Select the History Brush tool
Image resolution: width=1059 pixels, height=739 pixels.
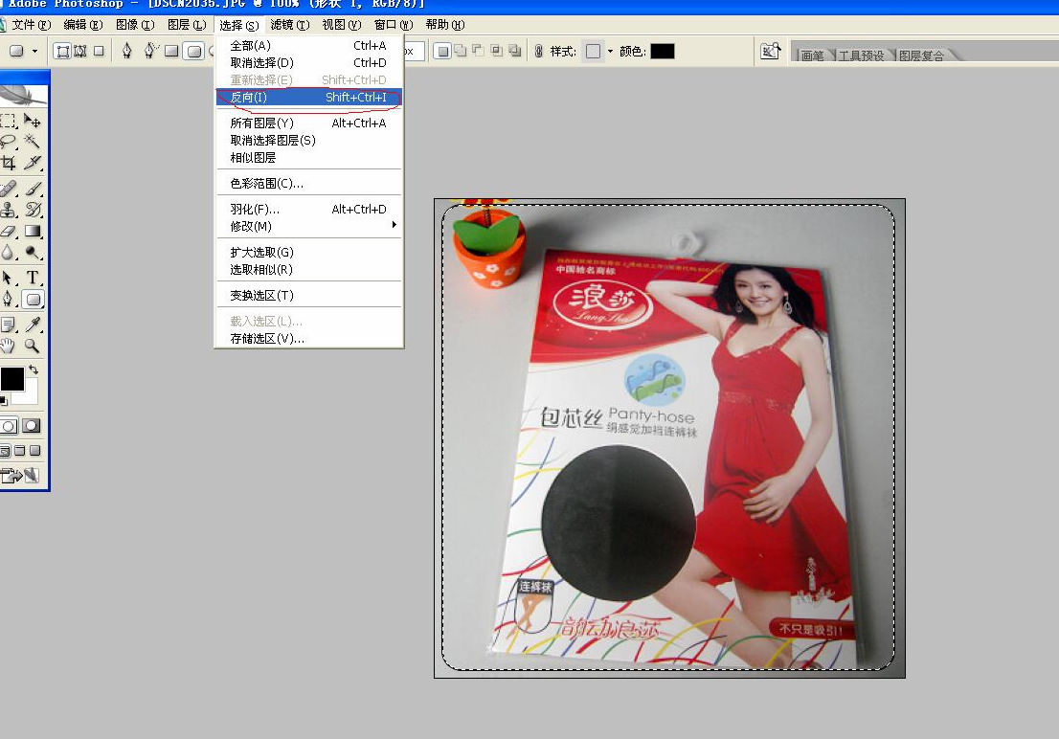click(x=32, y=210)
